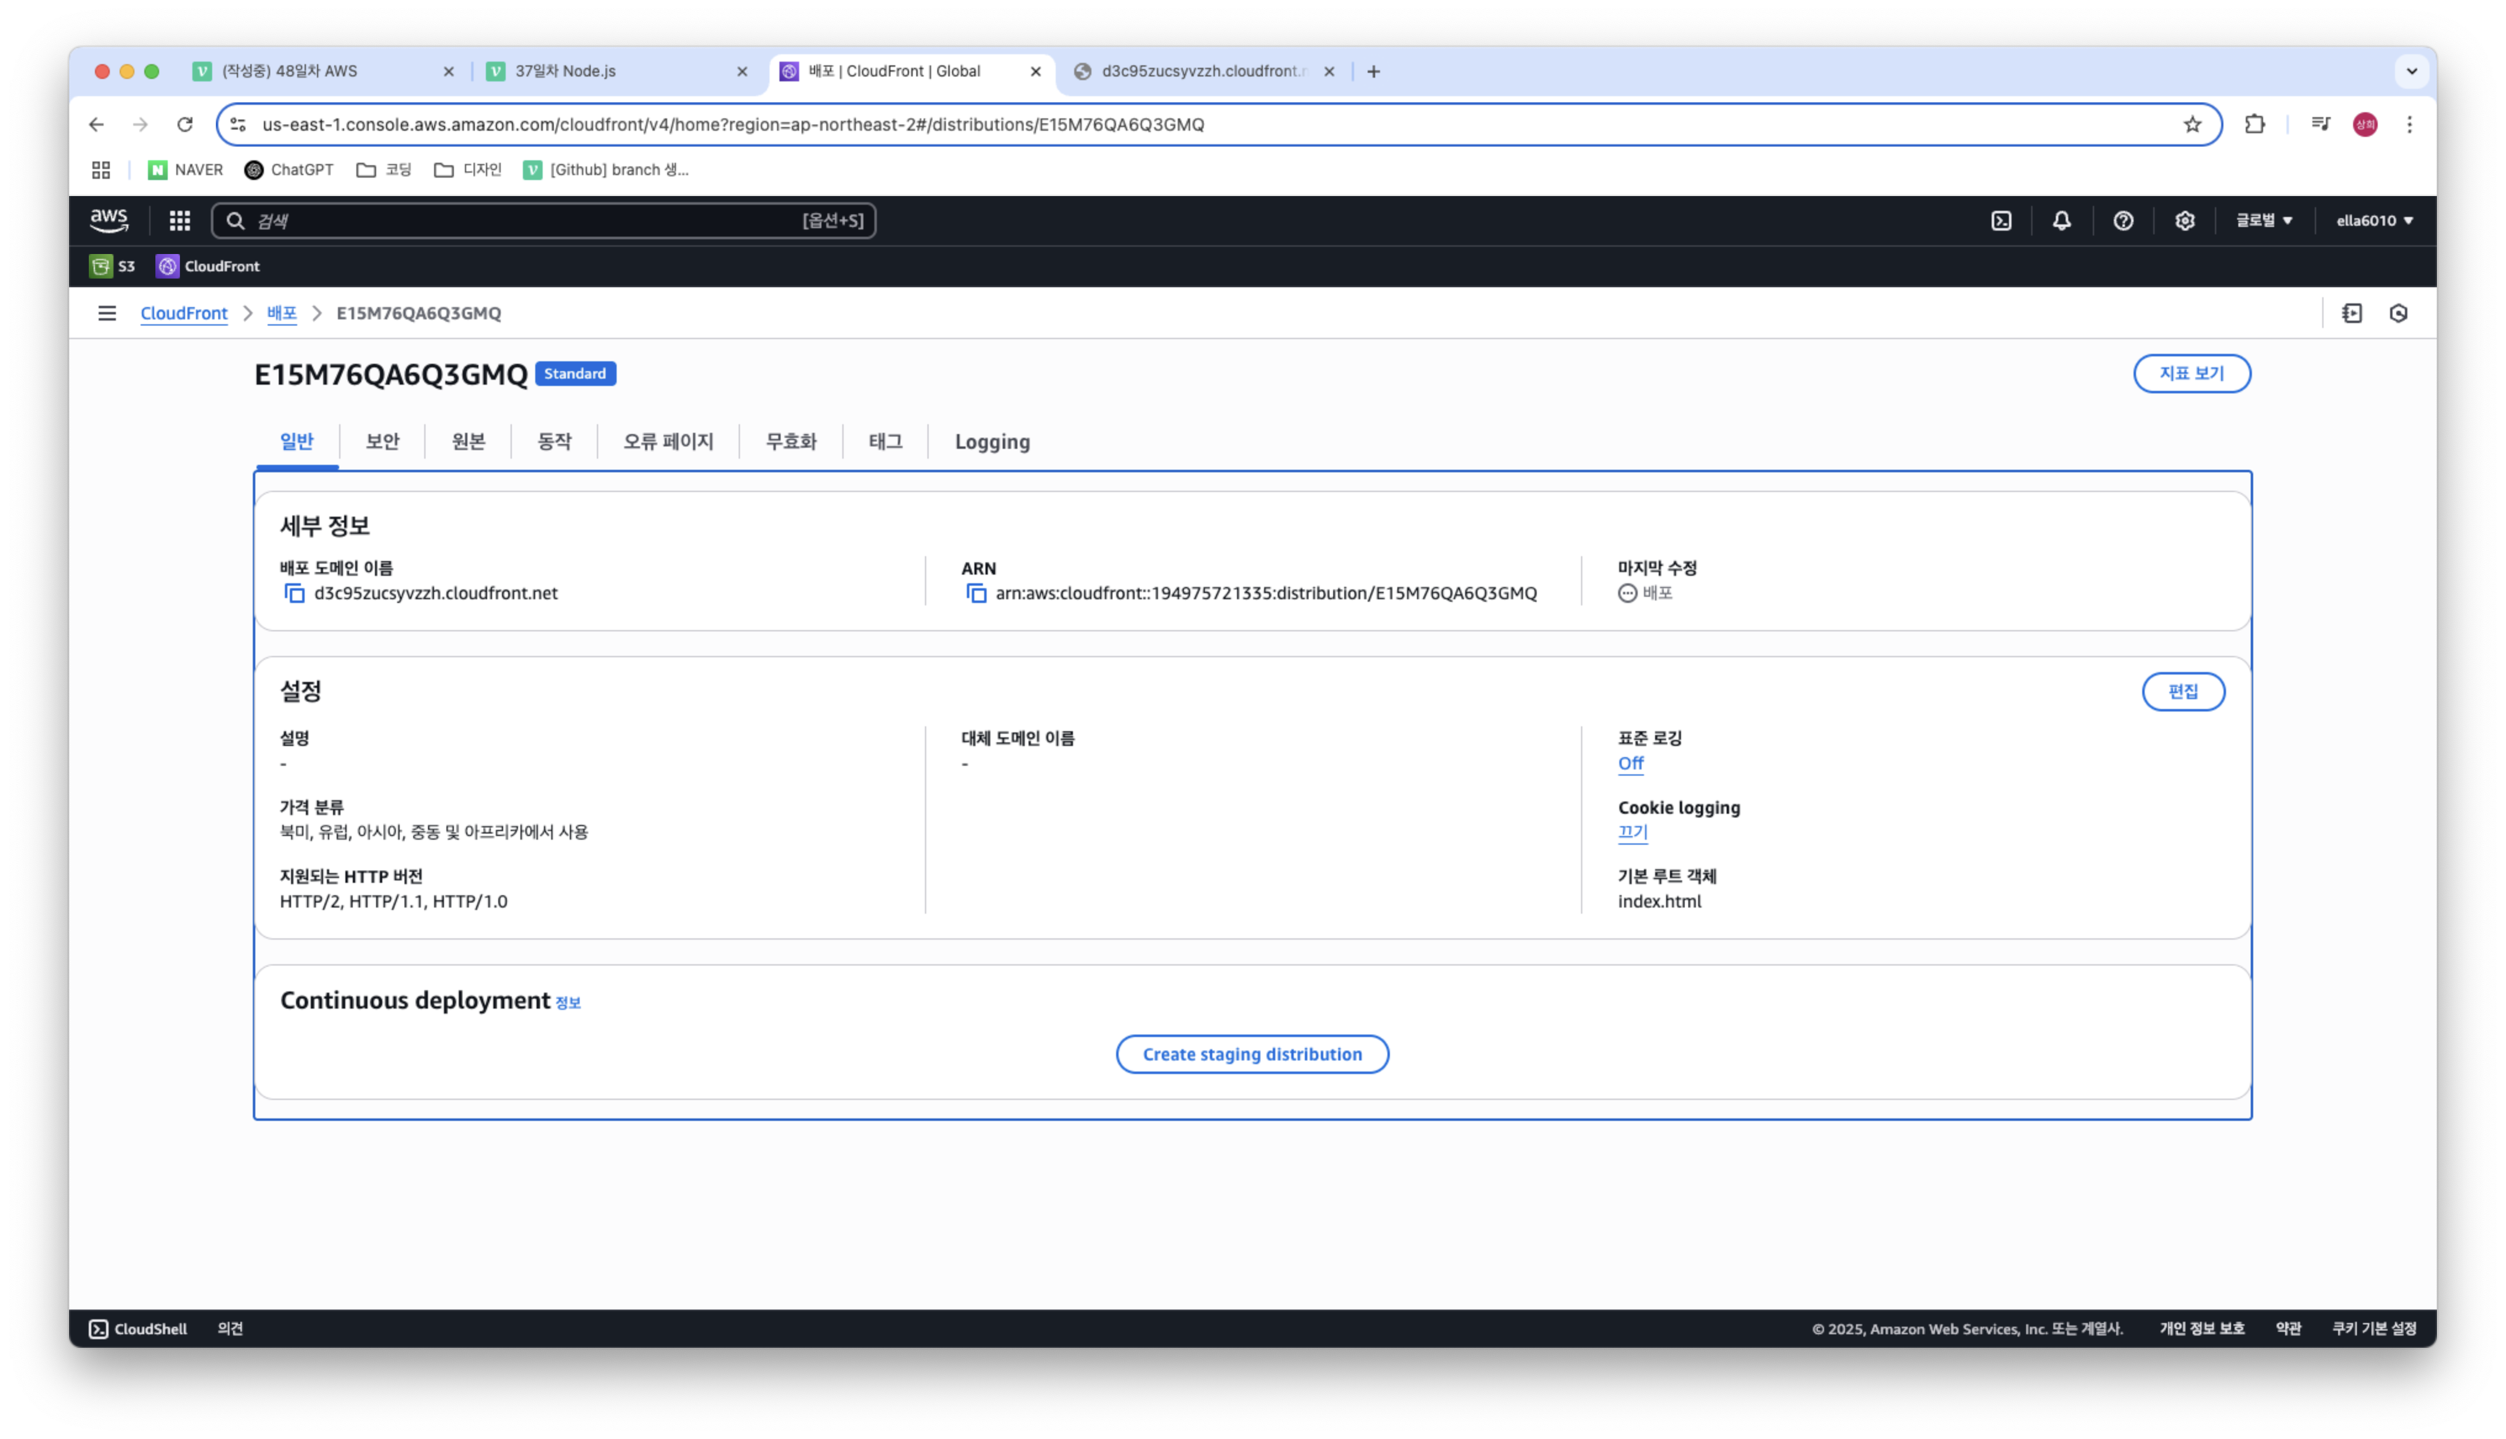Open the [Github] branch bookmark
Screen dimensions: 2506x1439
coord(606,170)
